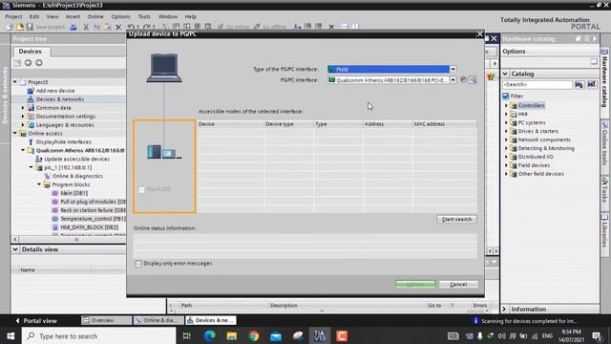Viewport: 611px width, 344px height.
Task: Collapse the Online access node
Action: point(15,134)
